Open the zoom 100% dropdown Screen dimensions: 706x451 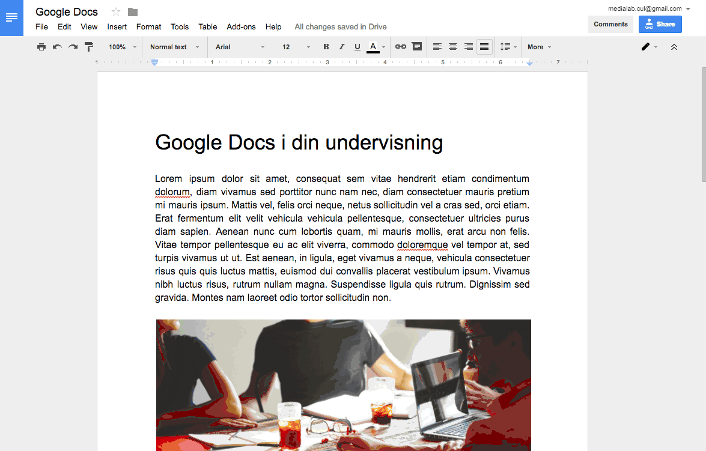click(x=122, y=47)
